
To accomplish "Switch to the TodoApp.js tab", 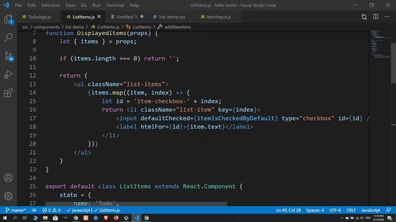I will (x=40, y=17).
